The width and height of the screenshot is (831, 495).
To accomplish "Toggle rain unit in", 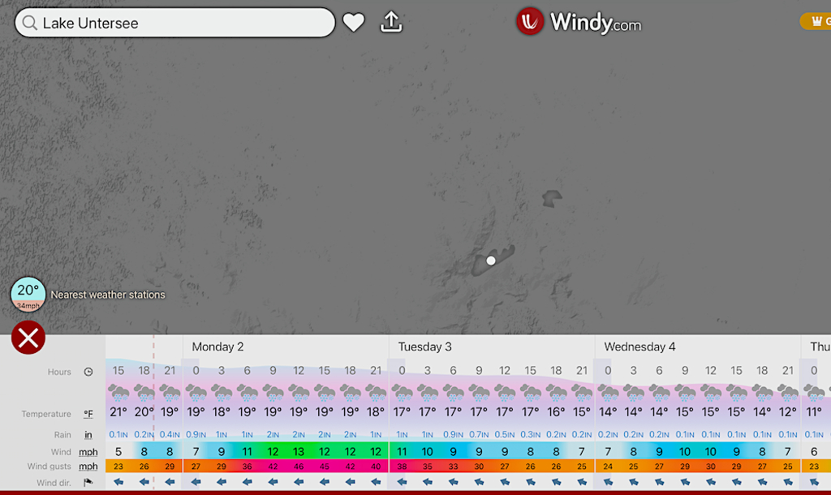I will point(88,435).
